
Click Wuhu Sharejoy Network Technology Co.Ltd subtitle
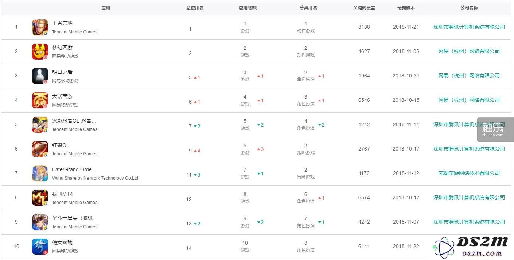click(95, 178)
